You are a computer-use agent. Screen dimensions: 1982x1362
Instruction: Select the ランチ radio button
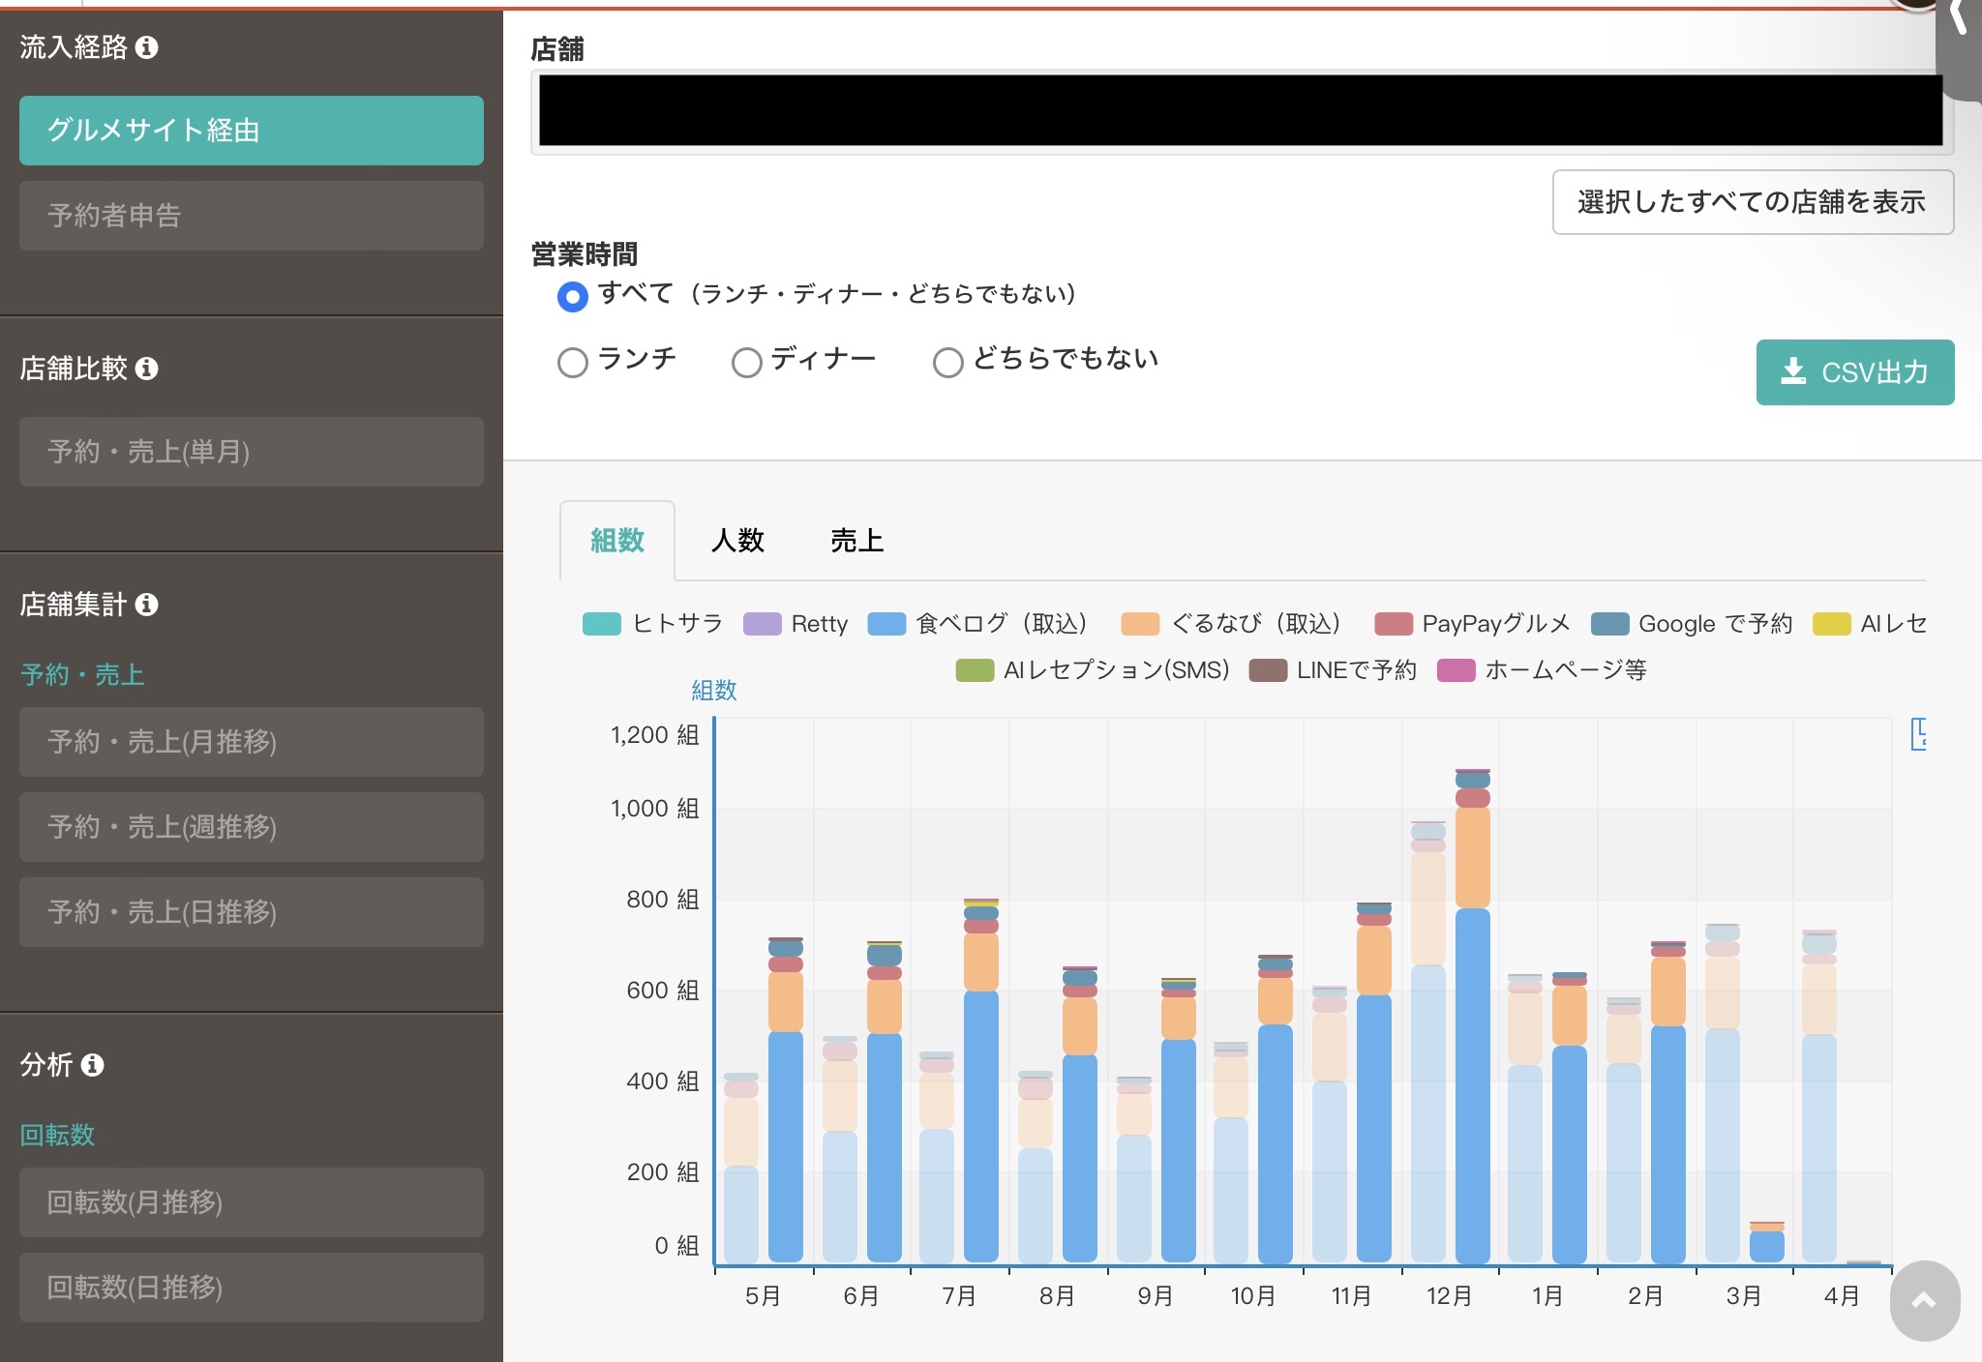tap(573, 363)
